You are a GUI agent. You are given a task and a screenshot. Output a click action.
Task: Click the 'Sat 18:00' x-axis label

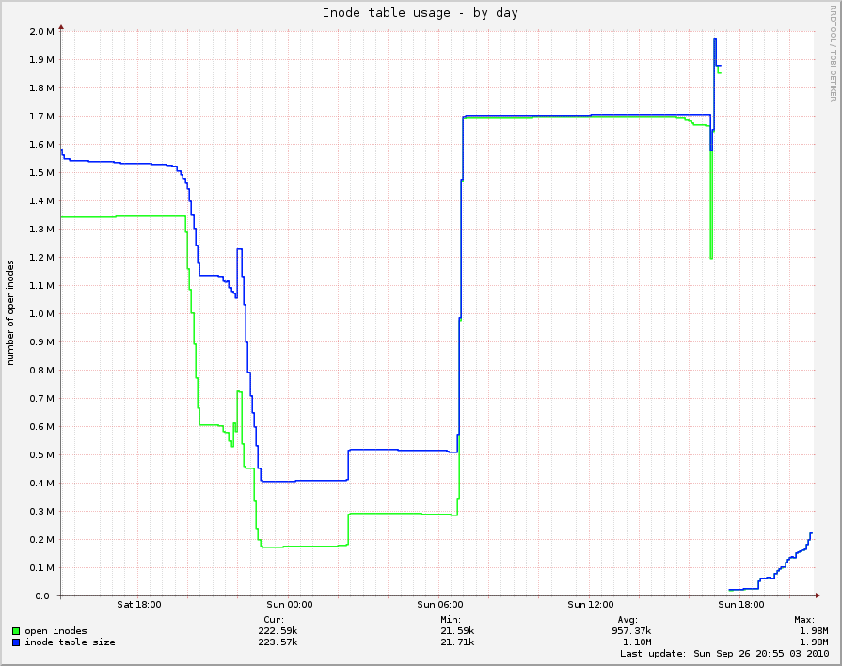point(138,605)
